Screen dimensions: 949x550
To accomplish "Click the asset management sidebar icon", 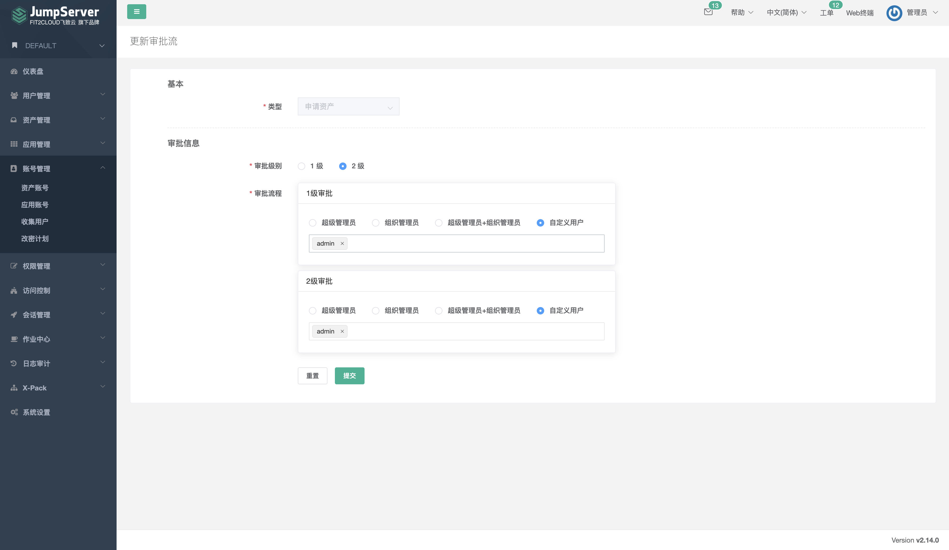I will click(x=14, y=120).
